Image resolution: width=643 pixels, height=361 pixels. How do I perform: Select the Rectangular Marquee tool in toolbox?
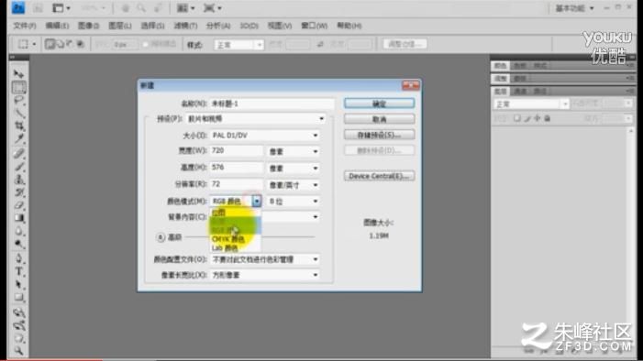click(19, 87)
